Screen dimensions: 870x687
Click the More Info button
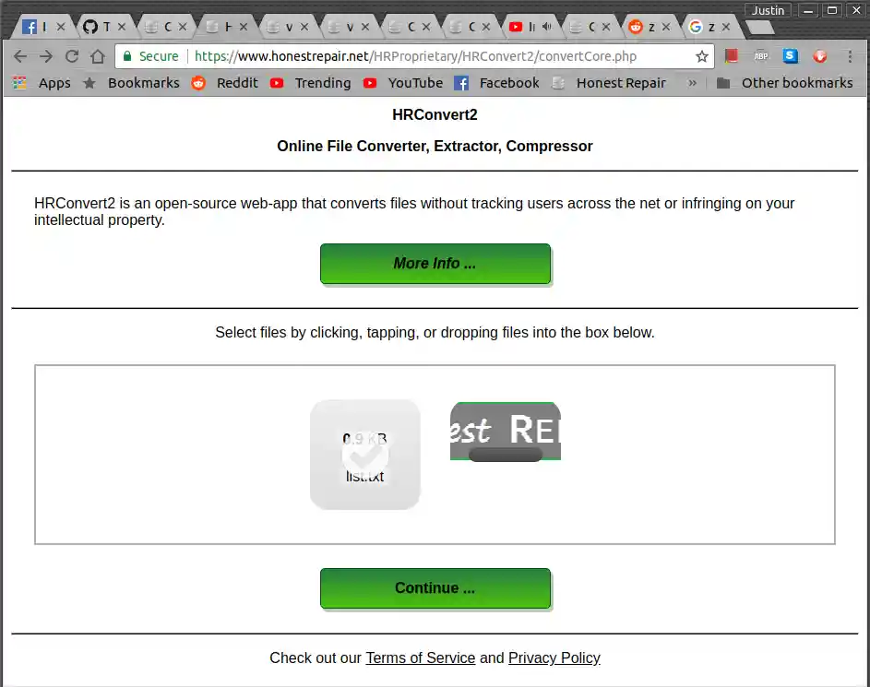pos(435,263)
